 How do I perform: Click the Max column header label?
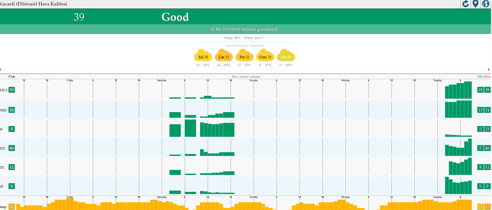tap(487, 77)
